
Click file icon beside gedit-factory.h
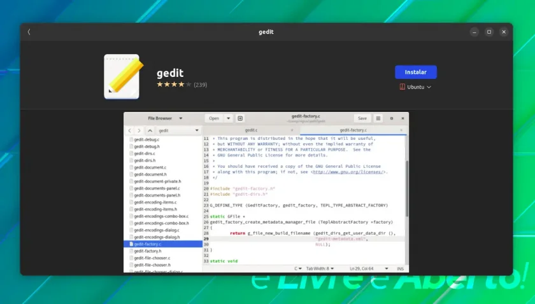131,251
